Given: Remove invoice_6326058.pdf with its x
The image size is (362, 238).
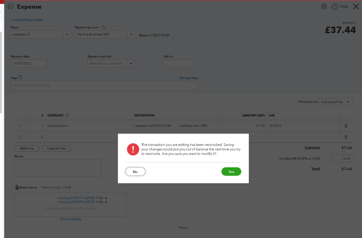Looking at the screenshot, I should click(x=106, y=202).
